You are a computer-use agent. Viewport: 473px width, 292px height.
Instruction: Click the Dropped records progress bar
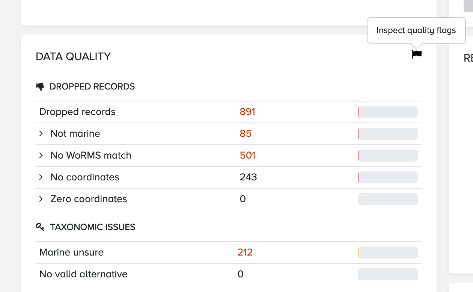pyautogui.click(x=388, y=112)
